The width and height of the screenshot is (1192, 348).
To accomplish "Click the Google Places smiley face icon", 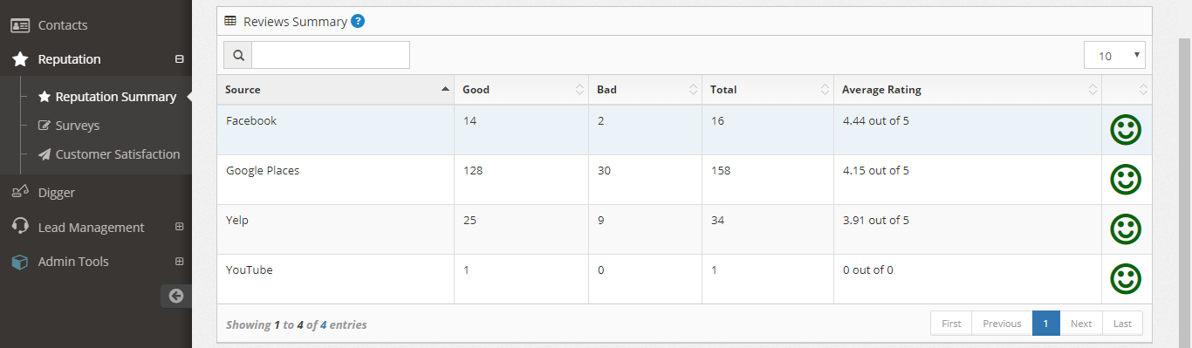I will click(x=1126, y=180).
